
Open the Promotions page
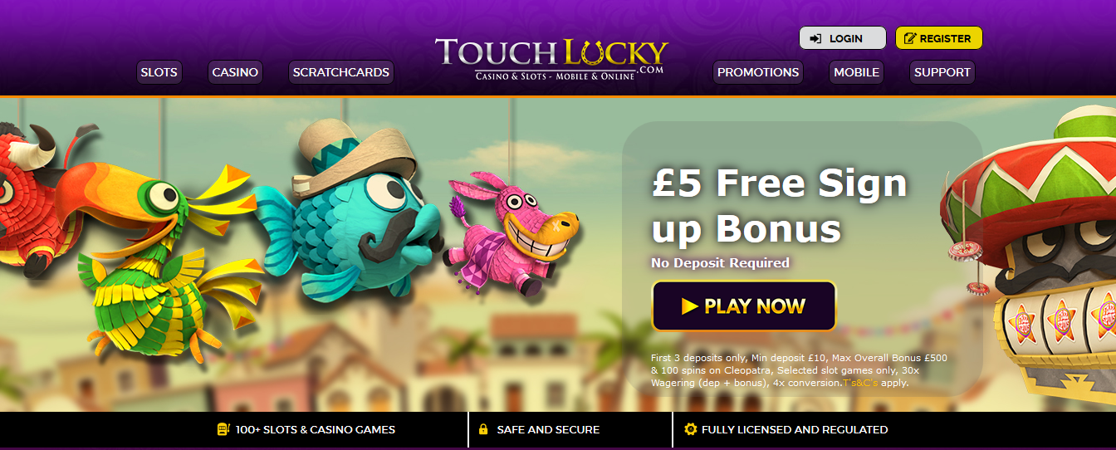[758, 72]
